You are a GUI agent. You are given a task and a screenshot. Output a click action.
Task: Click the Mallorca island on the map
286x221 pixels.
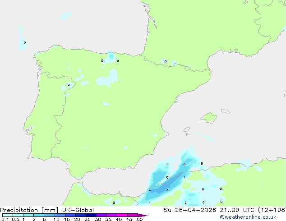[209, 118]
